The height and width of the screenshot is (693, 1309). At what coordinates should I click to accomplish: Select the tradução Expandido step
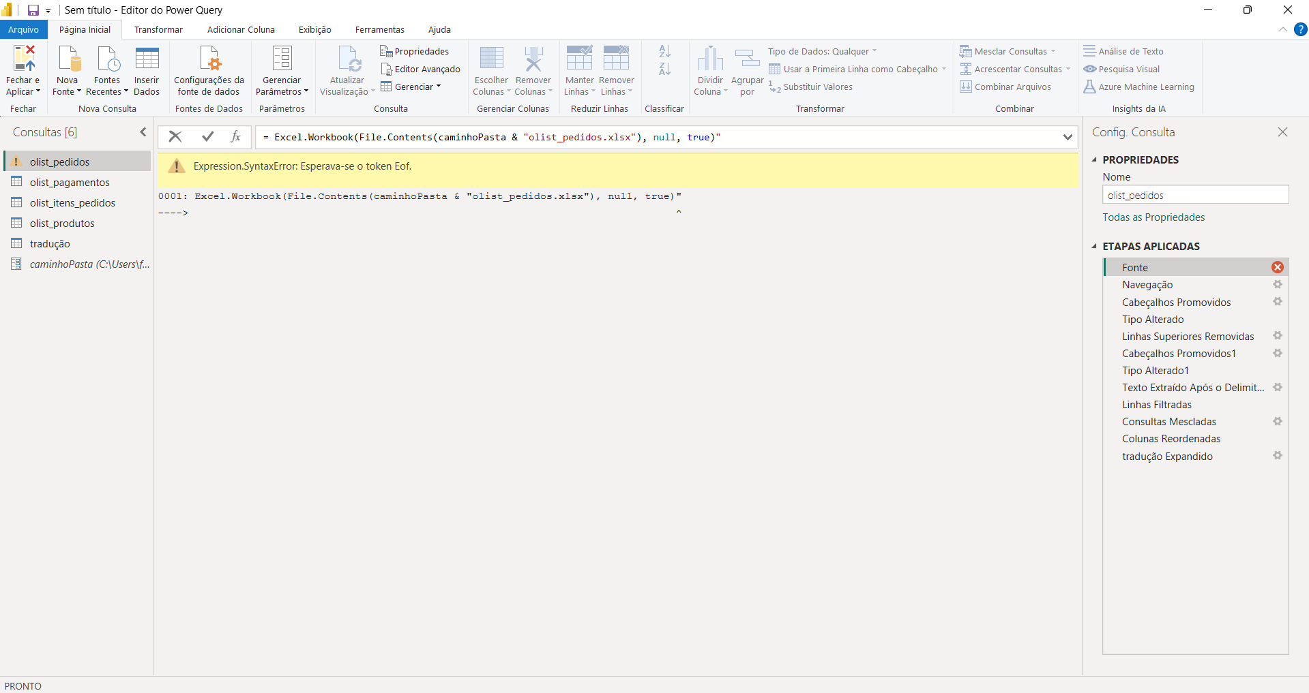(x=1196, y=456)
